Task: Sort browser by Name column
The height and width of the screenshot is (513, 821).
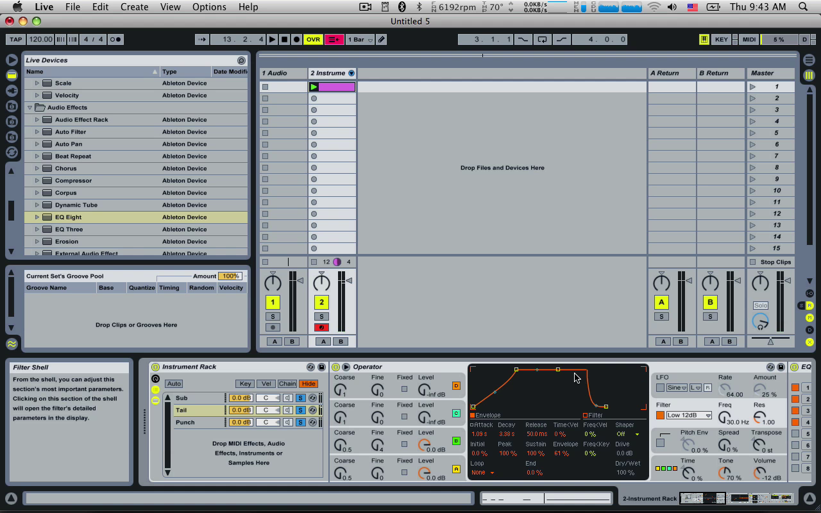Action: 92,71
